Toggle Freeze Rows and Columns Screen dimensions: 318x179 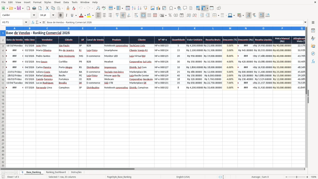point(204,8)
